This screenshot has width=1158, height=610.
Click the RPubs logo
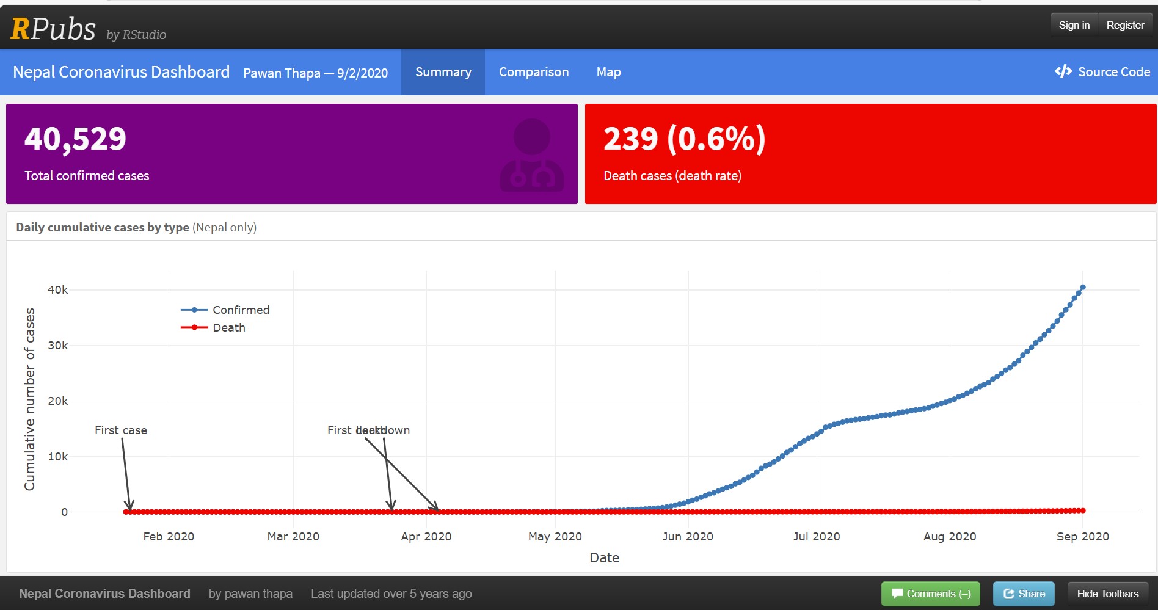[x=53, y=29]
